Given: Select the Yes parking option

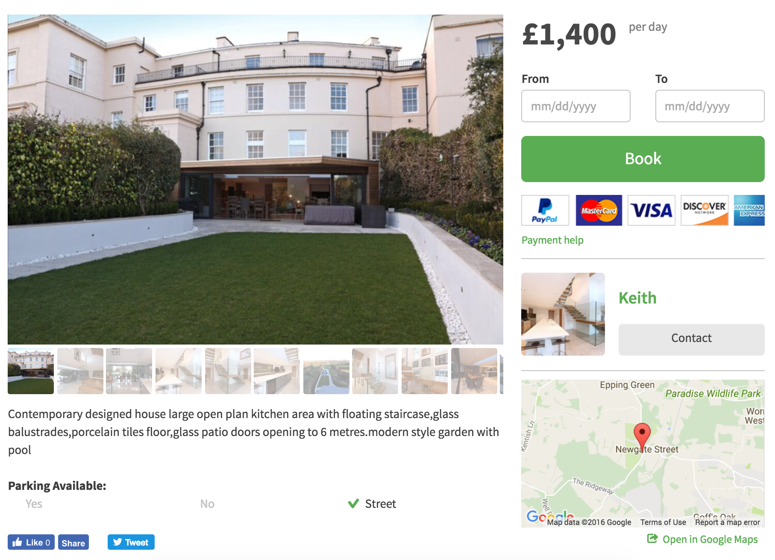Looking at the screenshot, I should (x=34, y=504).
